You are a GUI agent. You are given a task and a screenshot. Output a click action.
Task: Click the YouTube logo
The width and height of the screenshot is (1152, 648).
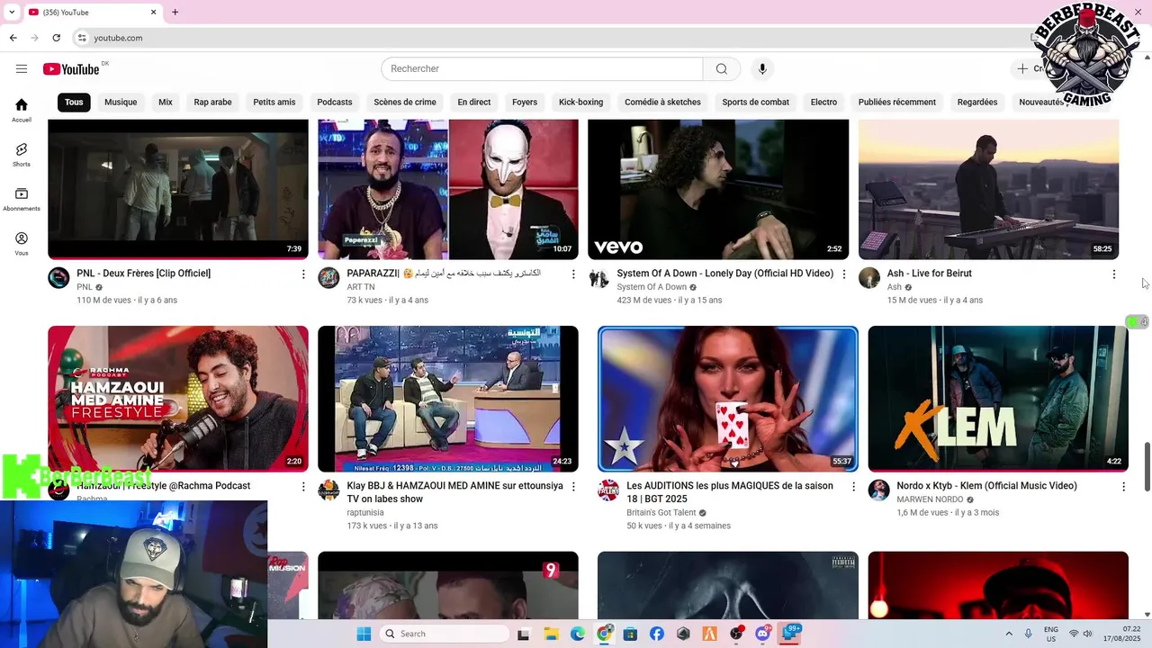[71, 69]
